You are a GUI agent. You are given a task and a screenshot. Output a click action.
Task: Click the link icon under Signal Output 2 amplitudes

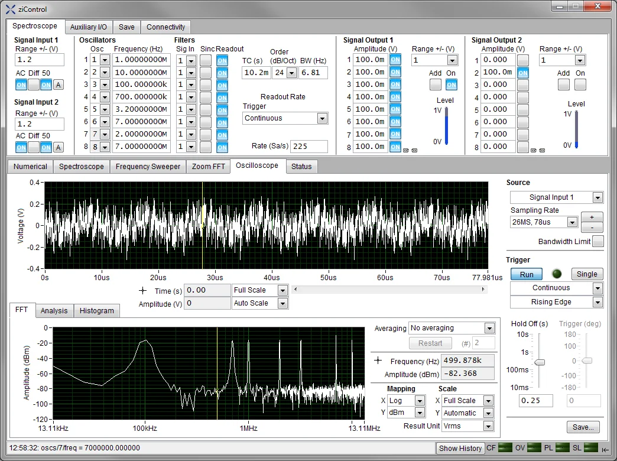[x=538, y=150]
